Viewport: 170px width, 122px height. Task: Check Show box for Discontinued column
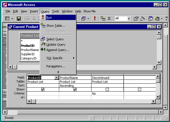(x=107, y=89)
